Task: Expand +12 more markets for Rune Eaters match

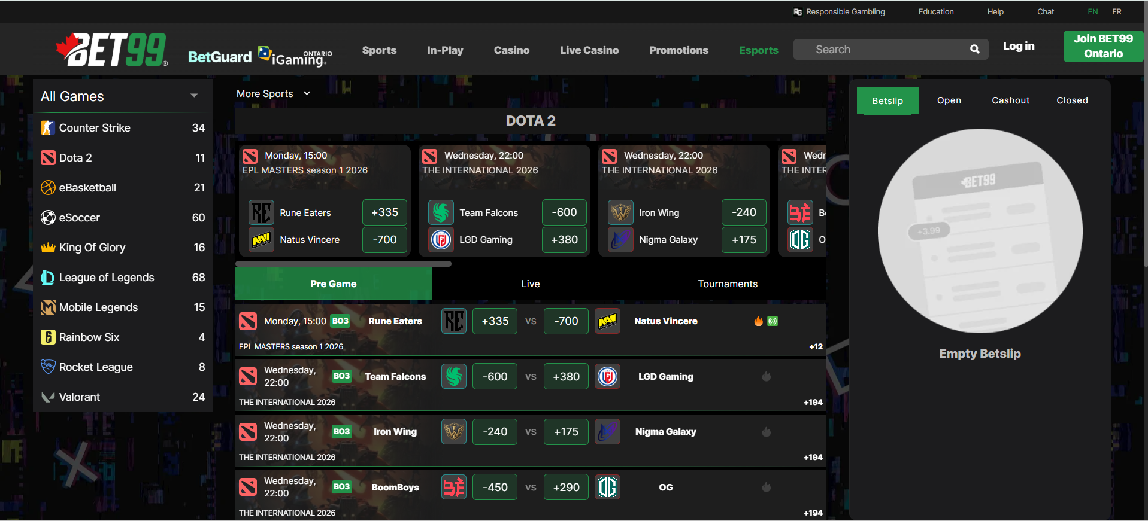Action: tap(816, 347)
